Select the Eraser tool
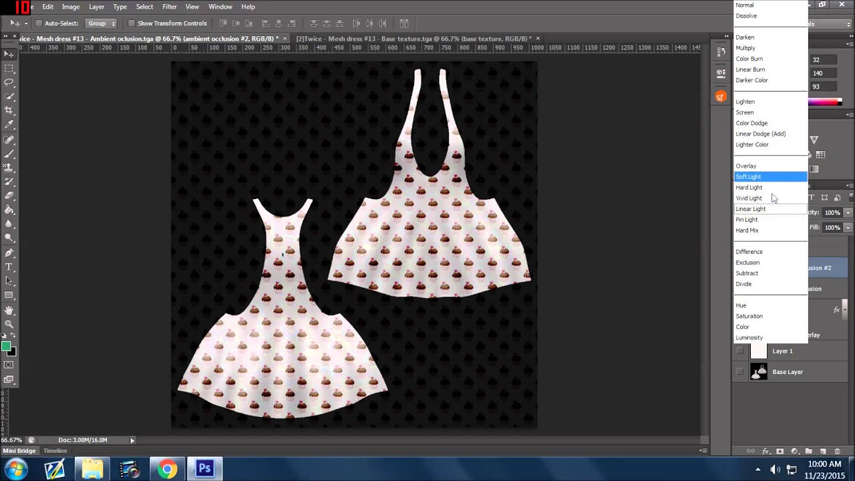The height and width of the screenshot is (481, 855). tap(9, 196)
